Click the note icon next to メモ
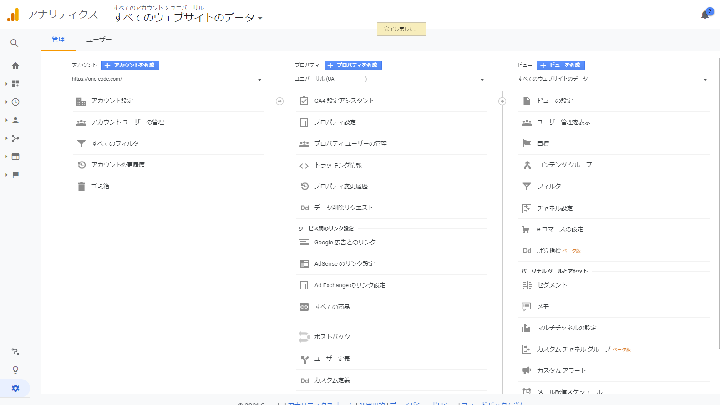720x405 pixels. (526, 307)
